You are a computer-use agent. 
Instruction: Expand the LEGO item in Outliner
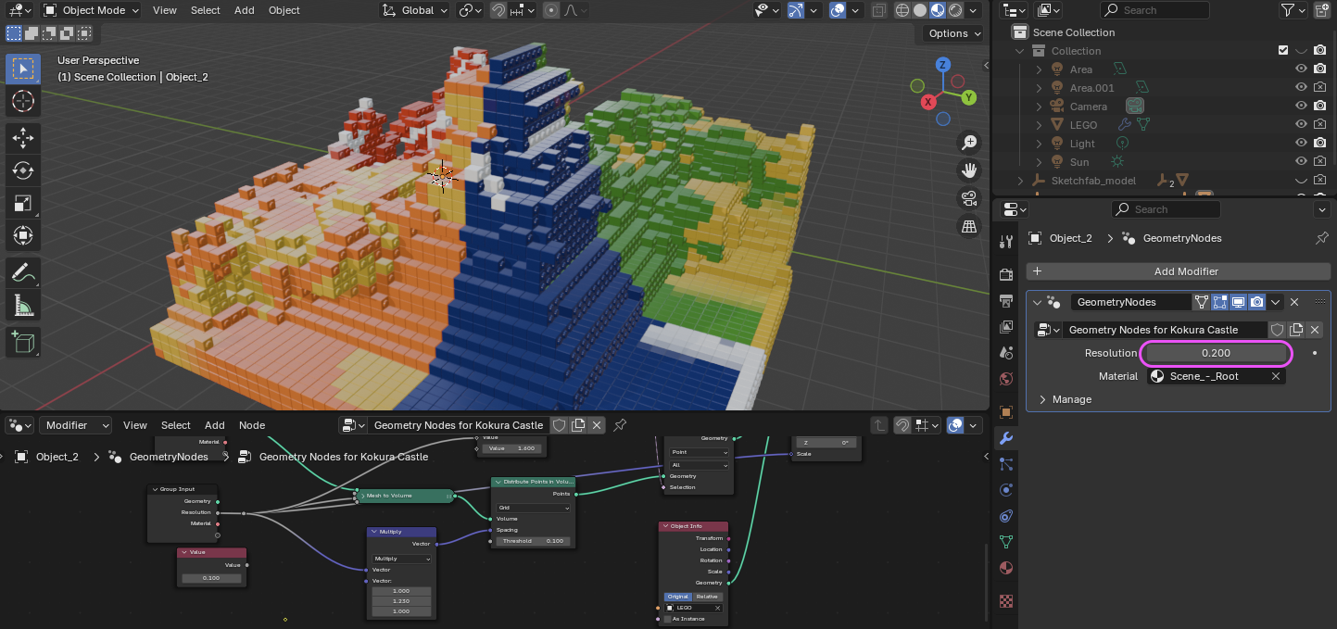(x=1039, y=125)
